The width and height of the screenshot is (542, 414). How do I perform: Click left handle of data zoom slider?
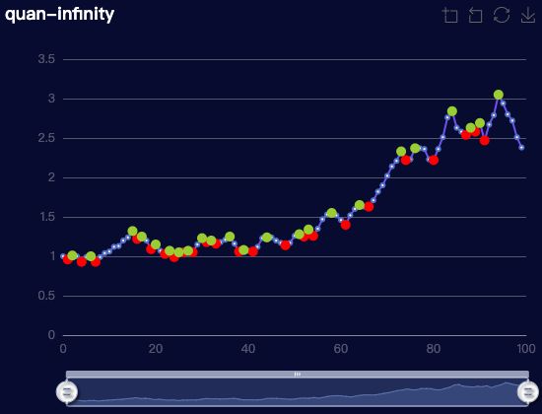tap(67, 392)
